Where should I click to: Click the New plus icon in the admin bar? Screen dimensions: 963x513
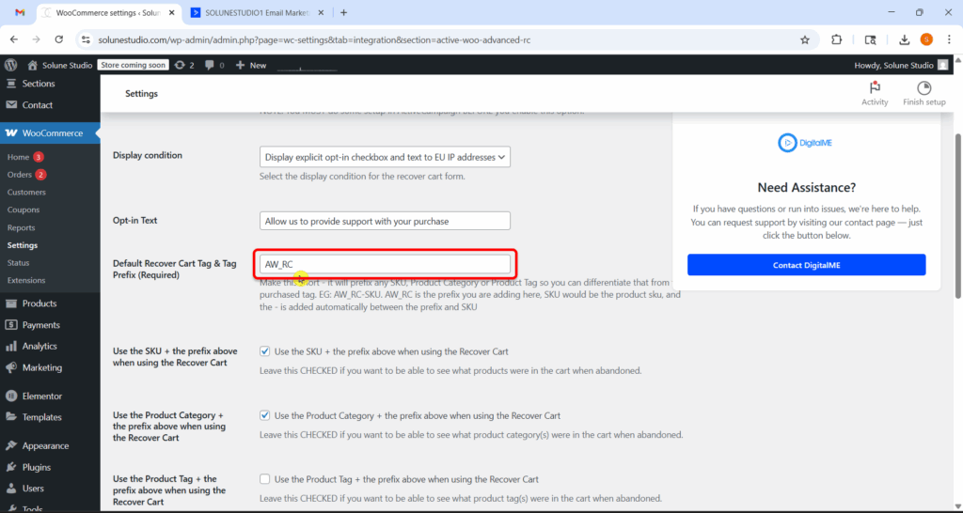[x=240, y=65]
